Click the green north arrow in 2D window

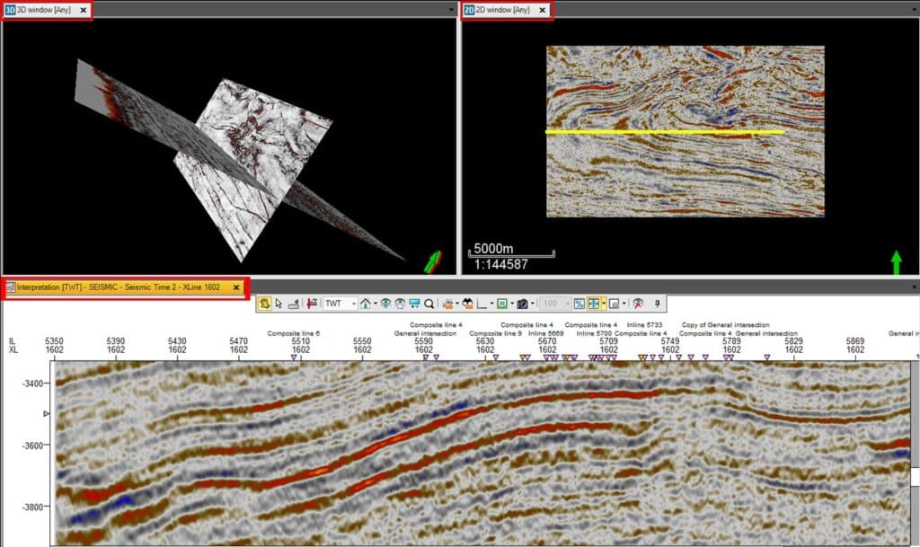(896, 262)
